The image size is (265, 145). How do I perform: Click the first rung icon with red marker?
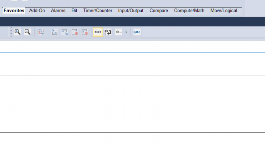[75, 32]
